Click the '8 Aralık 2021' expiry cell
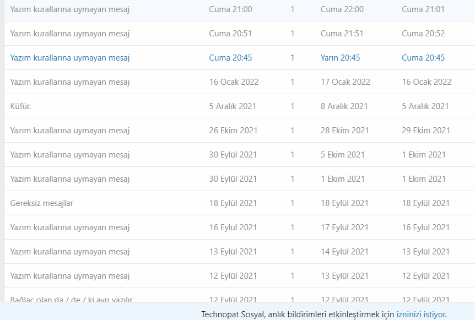Screen dimensions: 475x320 pyautogui.click(x=344, y=106)
